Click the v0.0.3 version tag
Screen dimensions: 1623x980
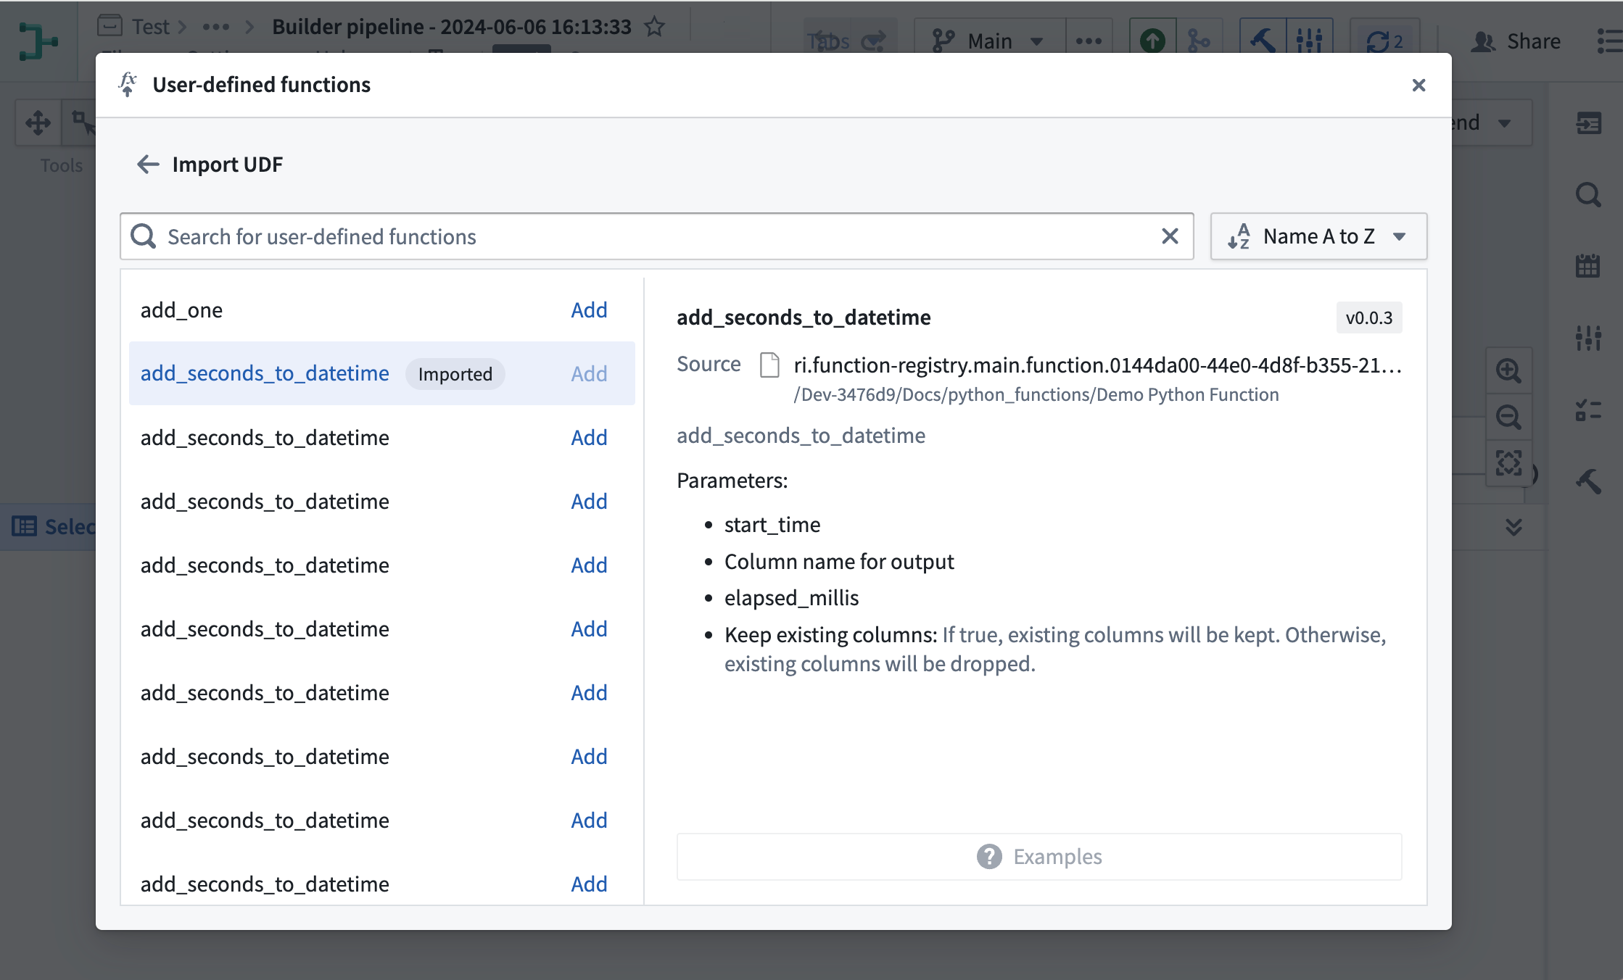pos(1368,317)
